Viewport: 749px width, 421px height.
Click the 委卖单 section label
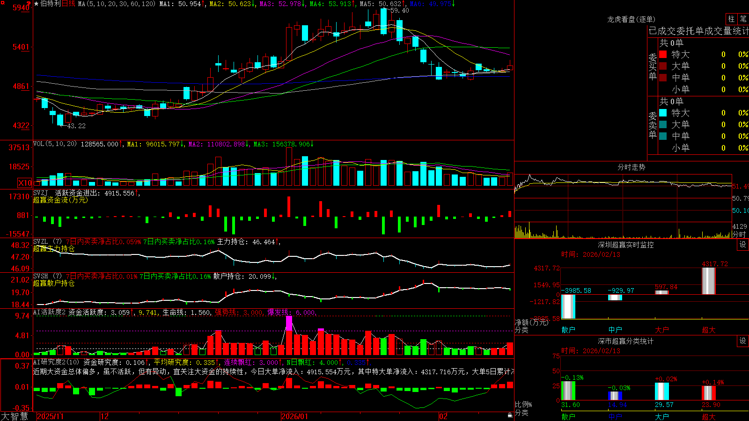[x=653, y=125]
